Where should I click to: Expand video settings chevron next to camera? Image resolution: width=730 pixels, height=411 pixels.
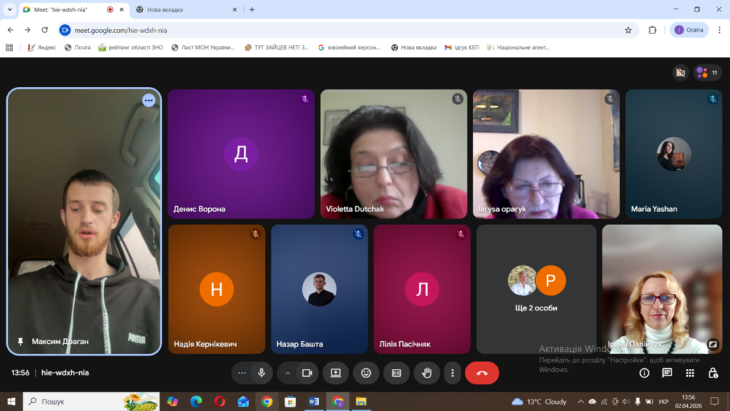click(x=288, y=372)
